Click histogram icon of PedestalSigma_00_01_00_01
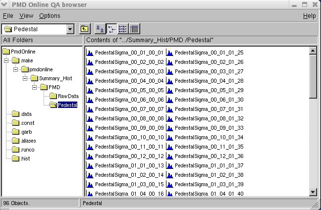This screenshot has width=321, height=210. pyautogui.click(x=90, y=53)
